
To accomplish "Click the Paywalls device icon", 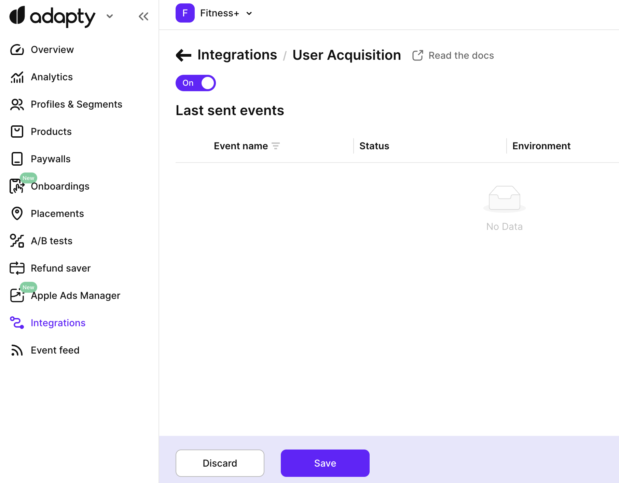I will tap(17, 159).
